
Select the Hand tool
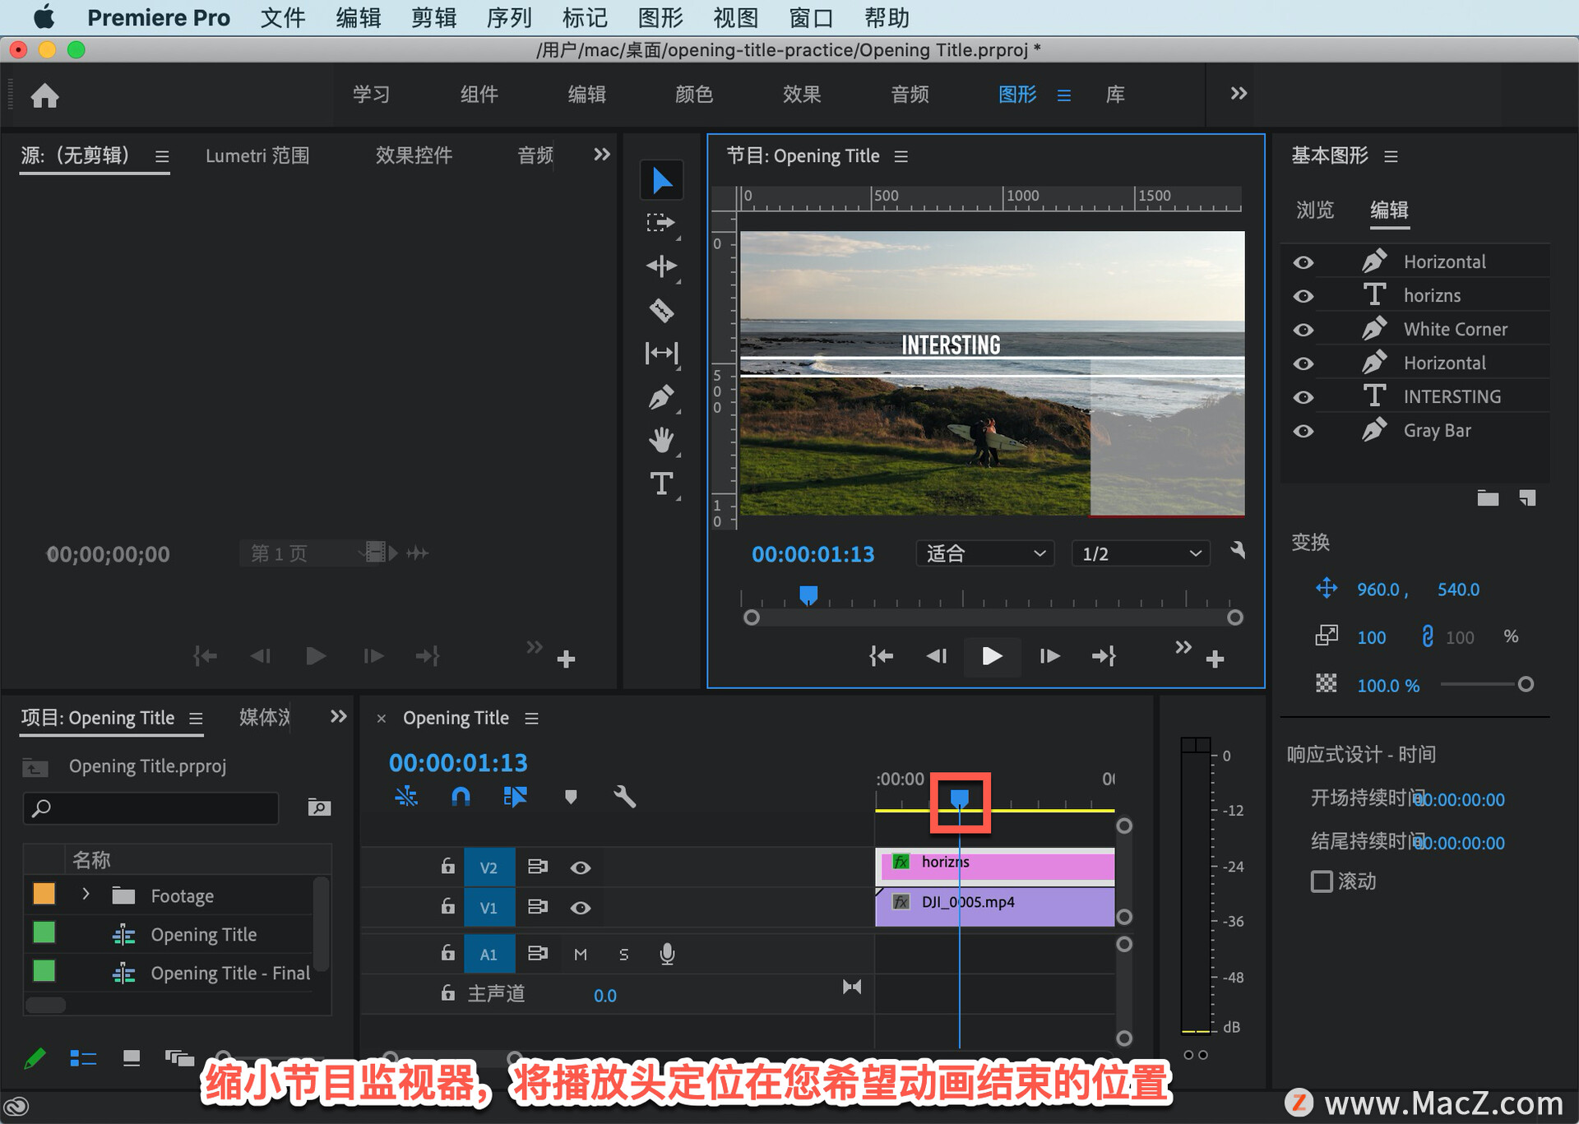(x=661, y=440)
